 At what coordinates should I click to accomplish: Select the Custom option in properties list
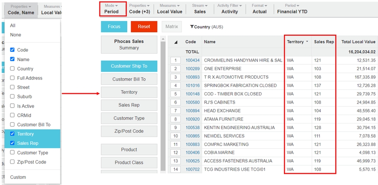click(x=18, y=177)
